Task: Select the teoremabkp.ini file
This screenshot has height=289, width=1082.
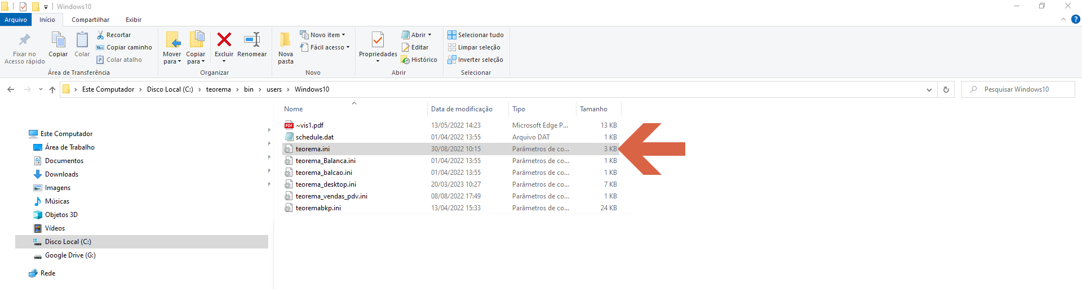Action: [x=451, y=208]
